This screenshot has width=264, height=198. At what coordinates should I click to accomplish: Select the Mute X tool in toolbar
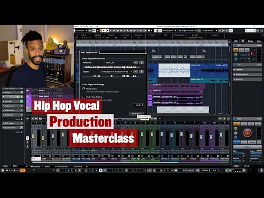(124, 31)
